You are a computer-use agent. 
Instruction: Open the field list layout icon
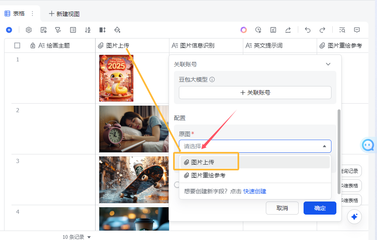tap(73, 30)
